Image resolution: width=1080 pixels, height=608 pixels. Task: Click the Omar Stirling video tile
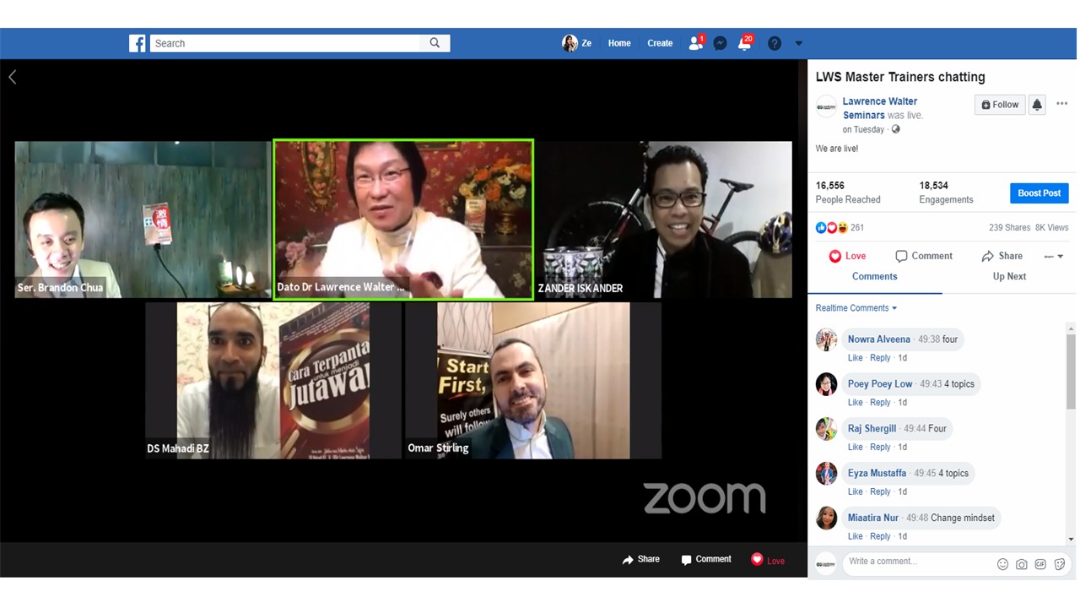click(x=533, y=381)
